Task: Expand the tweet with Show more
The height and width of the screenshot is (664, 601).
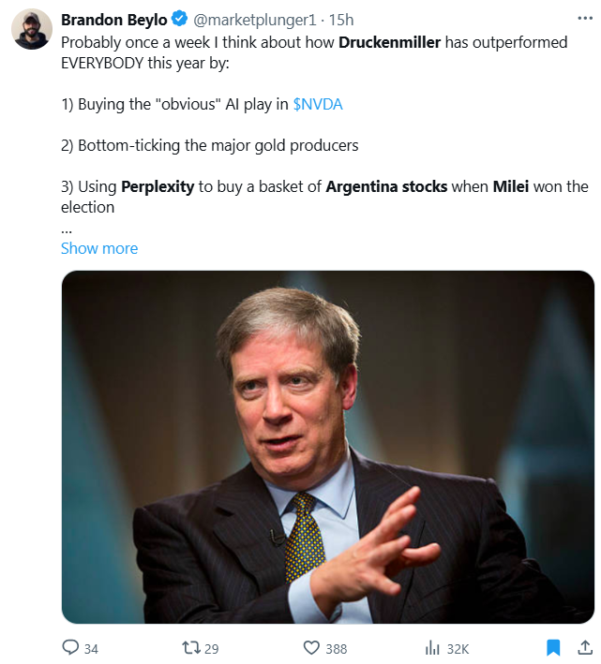Action: click(99, 248)
